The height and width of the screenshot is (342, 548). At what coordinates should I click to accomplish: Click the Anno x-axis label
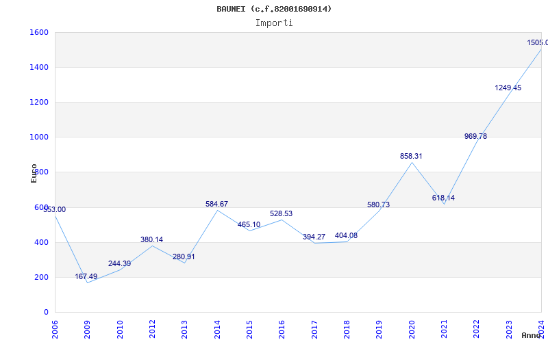(531, 335)
